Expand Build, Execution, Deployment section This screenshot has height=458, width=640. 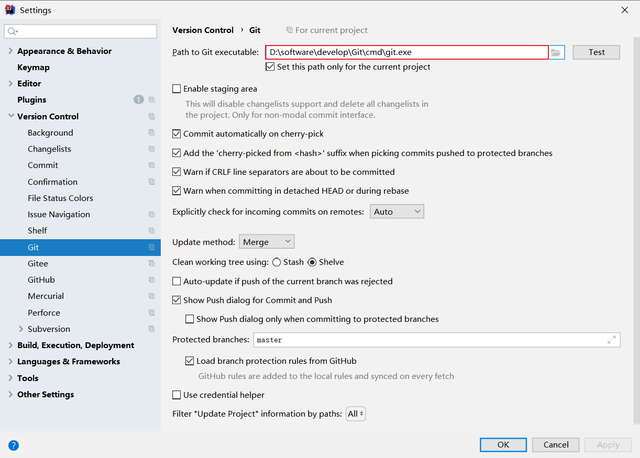[x=11, y=345]
